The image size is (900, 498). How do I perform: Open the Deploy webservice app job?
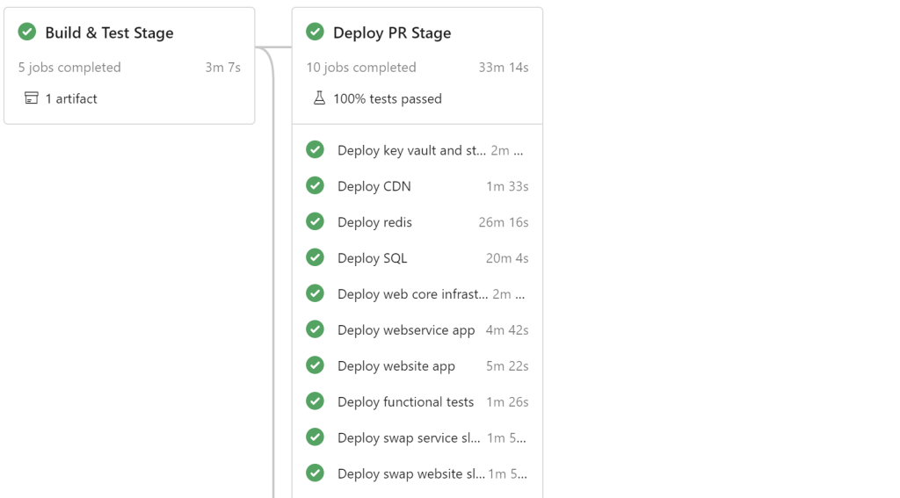point(405,330)
